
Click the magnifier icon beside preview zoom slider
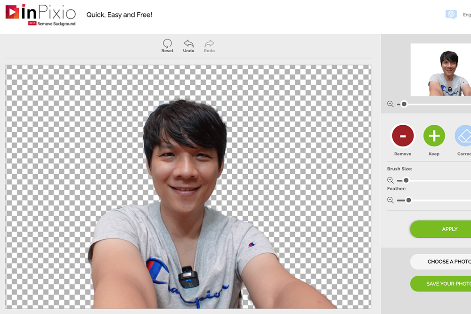390,104
